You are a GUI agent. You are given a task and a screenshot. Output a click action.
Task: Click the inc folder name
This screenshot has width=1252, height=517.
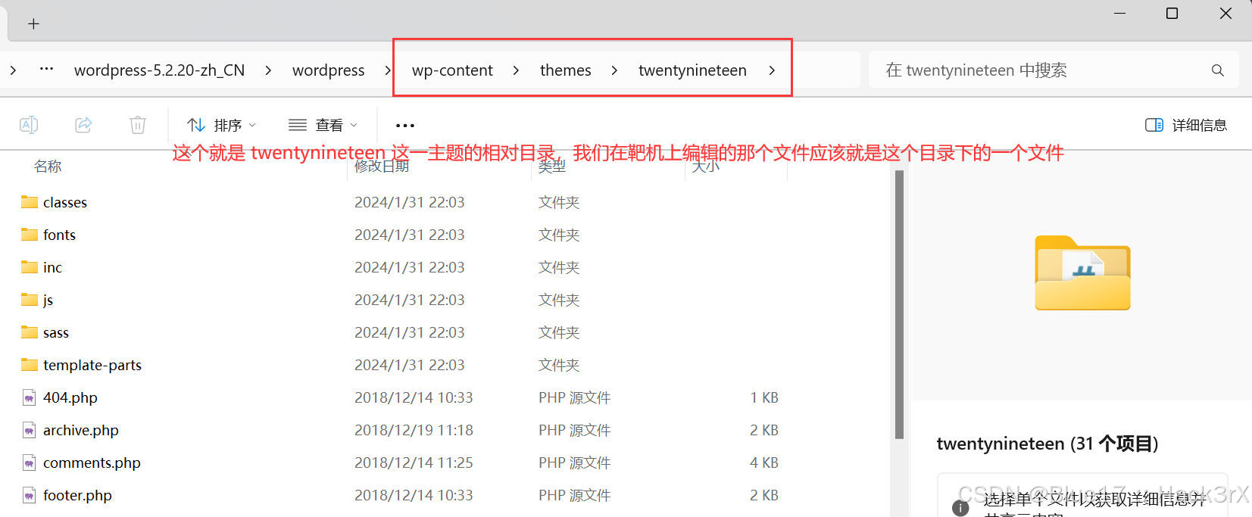coord(52,267)
